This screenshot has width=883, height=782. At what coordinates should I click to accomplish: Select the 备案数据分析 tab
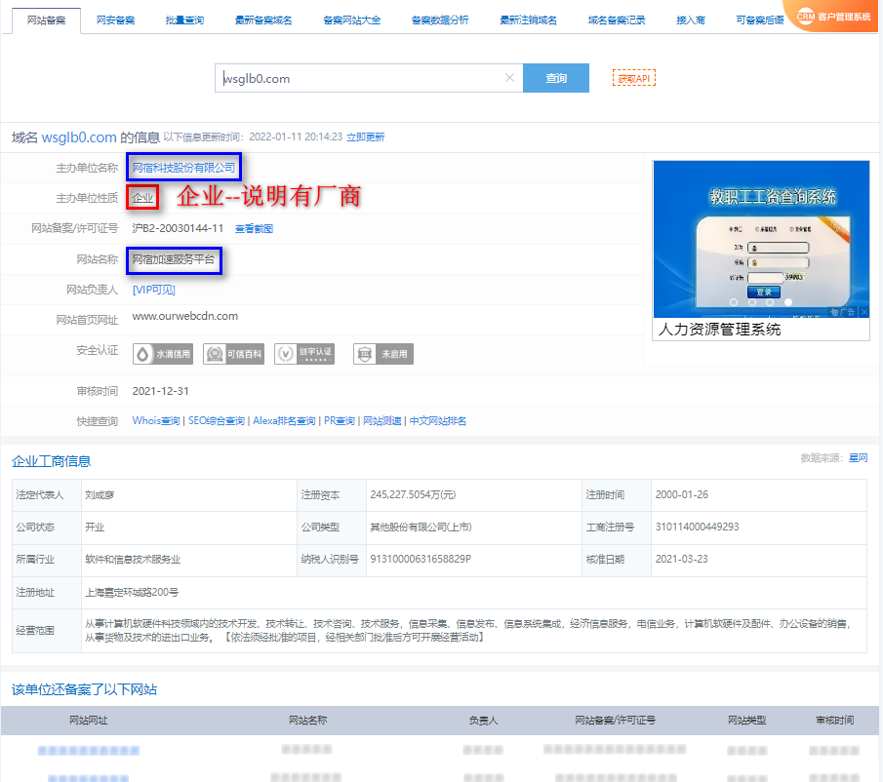pyautogui.click(x=440, y=20)
